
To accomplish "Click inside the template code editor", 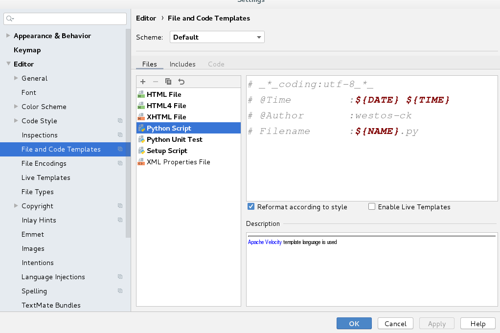I will point(372,138).
